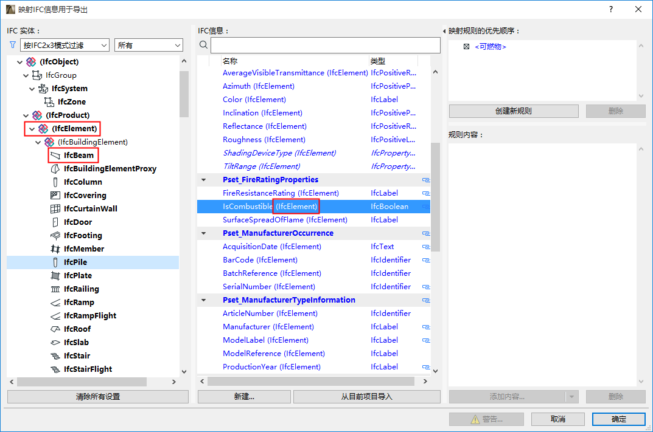Click link icon on BarCode row
653x432 pixels.
[425, 260]
